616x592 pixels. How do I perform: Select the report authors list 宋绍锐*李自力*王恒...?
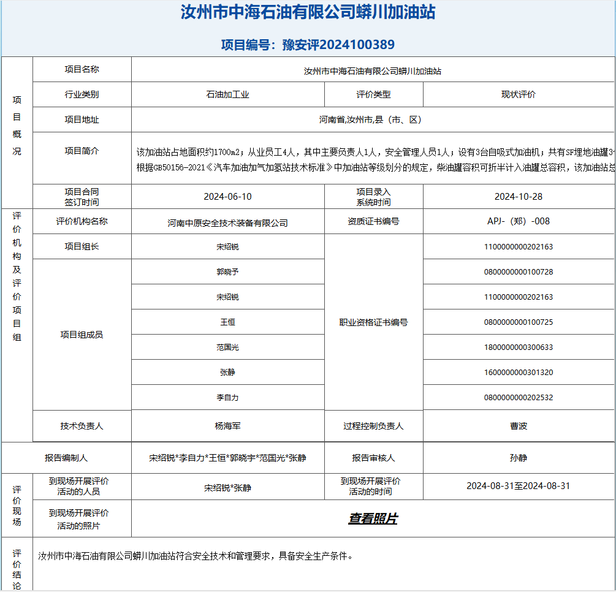228,458
